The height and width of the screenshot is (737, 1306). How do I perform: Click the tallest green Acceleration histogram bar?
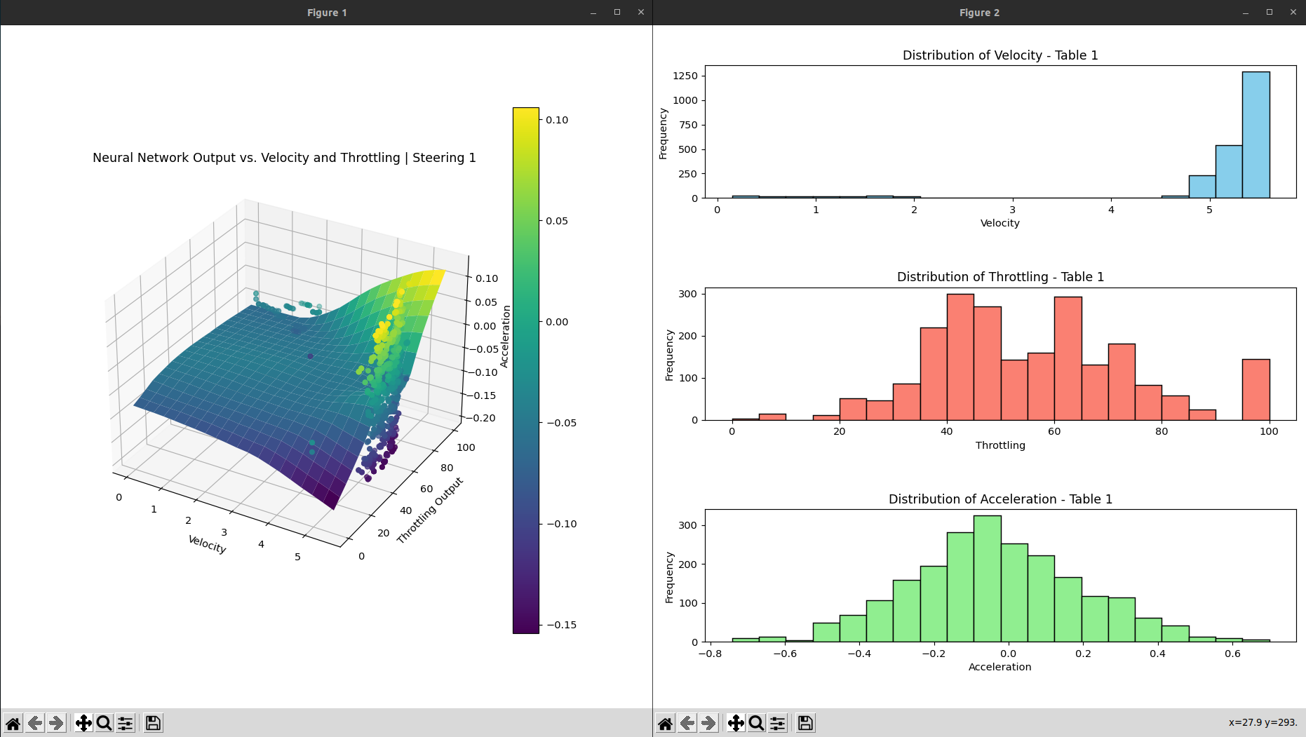988,579
